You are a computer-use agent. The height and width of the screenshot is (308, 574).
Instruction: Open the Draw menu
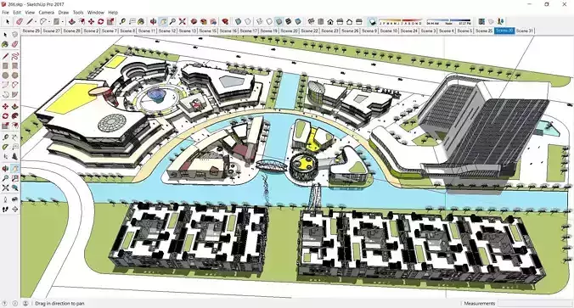click(x=64, y=13)
